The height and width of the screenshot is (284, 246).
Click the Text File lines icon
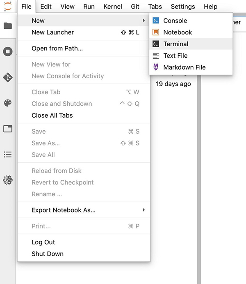pos(156,56)
